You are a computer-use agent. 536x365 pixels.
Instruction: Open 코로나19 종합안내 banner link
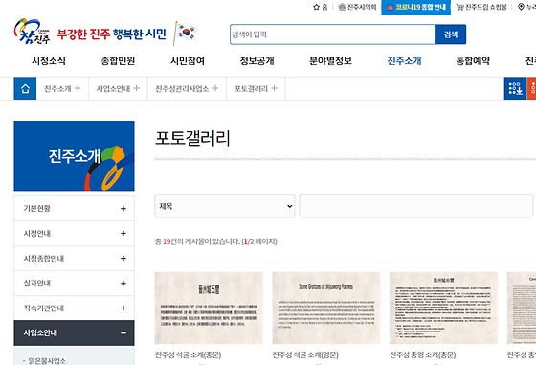(x=416, y=7)
